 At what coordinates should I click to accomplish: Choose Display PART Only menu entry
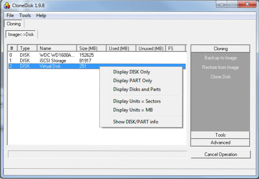pos(132,81)
